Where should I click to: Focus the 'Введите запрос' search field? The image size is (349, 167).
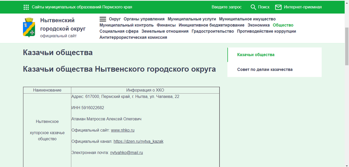[227, 7]
